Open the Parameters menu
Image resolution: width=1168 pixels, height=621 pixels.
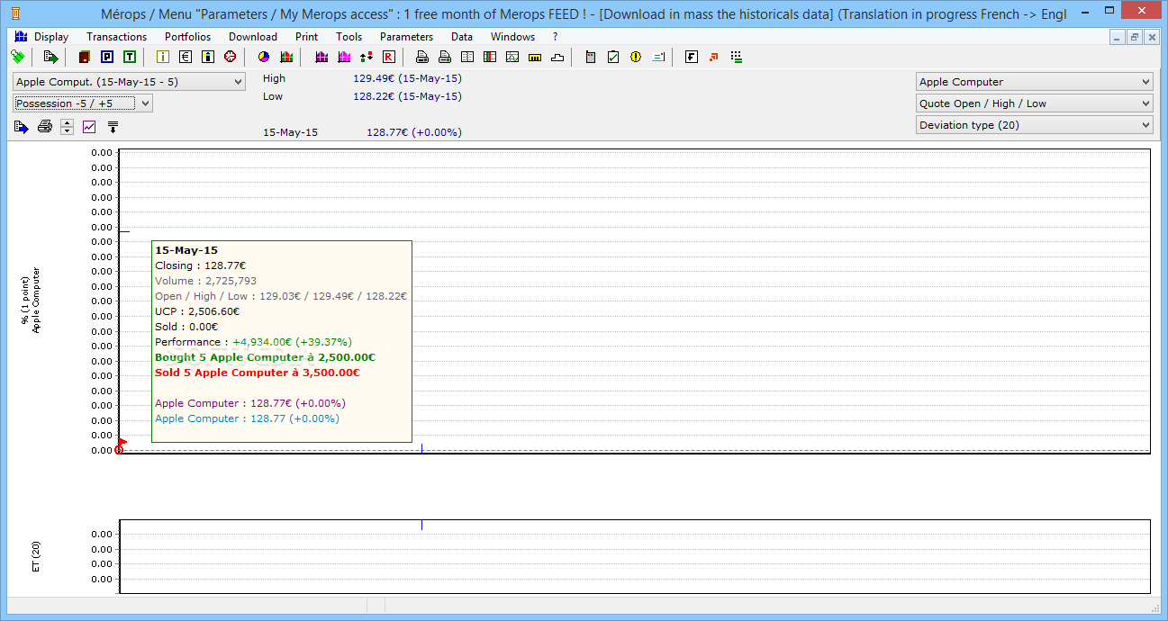click(x=406, y=37)
